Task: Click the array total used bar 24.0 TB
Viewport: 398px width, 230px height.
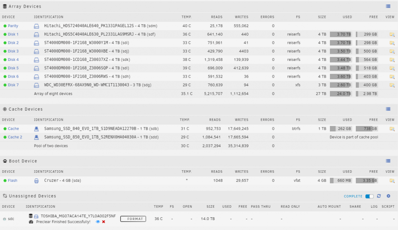Action: click(341, 94)
